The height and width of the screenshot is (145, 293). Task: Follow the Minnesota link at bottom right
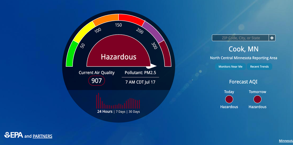point(286,141)
